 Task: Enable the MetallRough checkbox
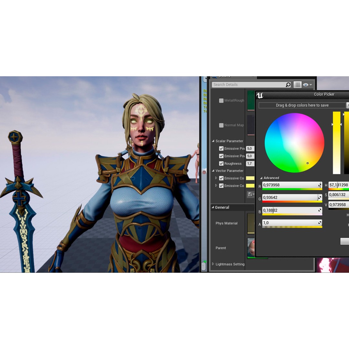tap(221, 100)
